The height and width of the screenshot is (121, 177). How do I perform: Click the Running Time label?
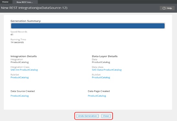click(18, 39)
